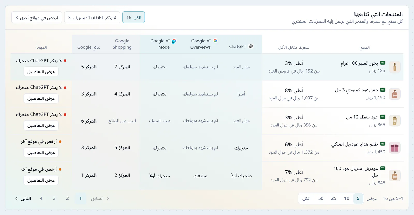
Task: Click the green flag badge on عودريل إمبريال عود
Action: [383, 168]
